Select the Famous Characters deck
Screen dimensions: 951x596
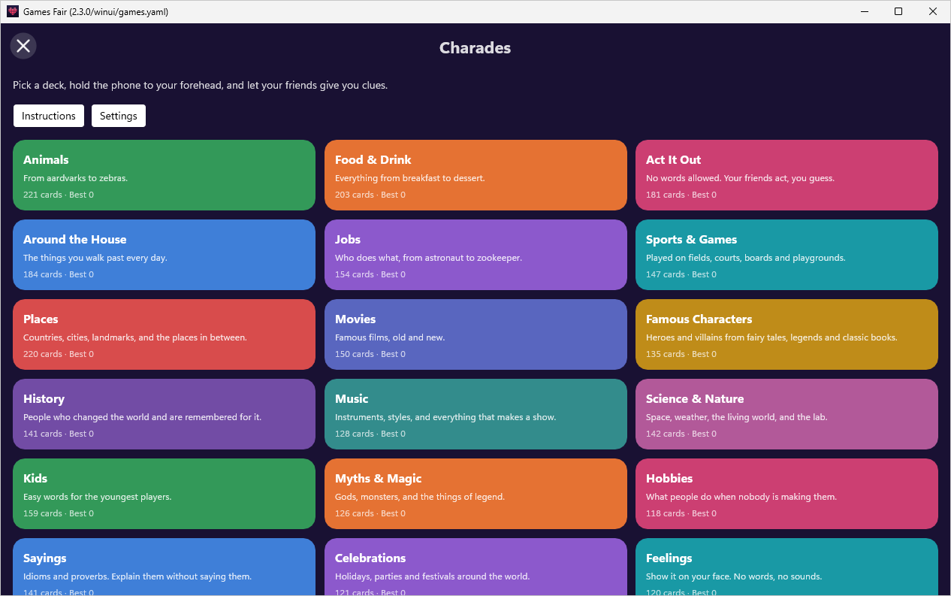786,334
